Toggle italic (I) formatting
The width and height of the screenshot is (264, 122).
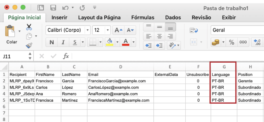(x=63, y=42)
